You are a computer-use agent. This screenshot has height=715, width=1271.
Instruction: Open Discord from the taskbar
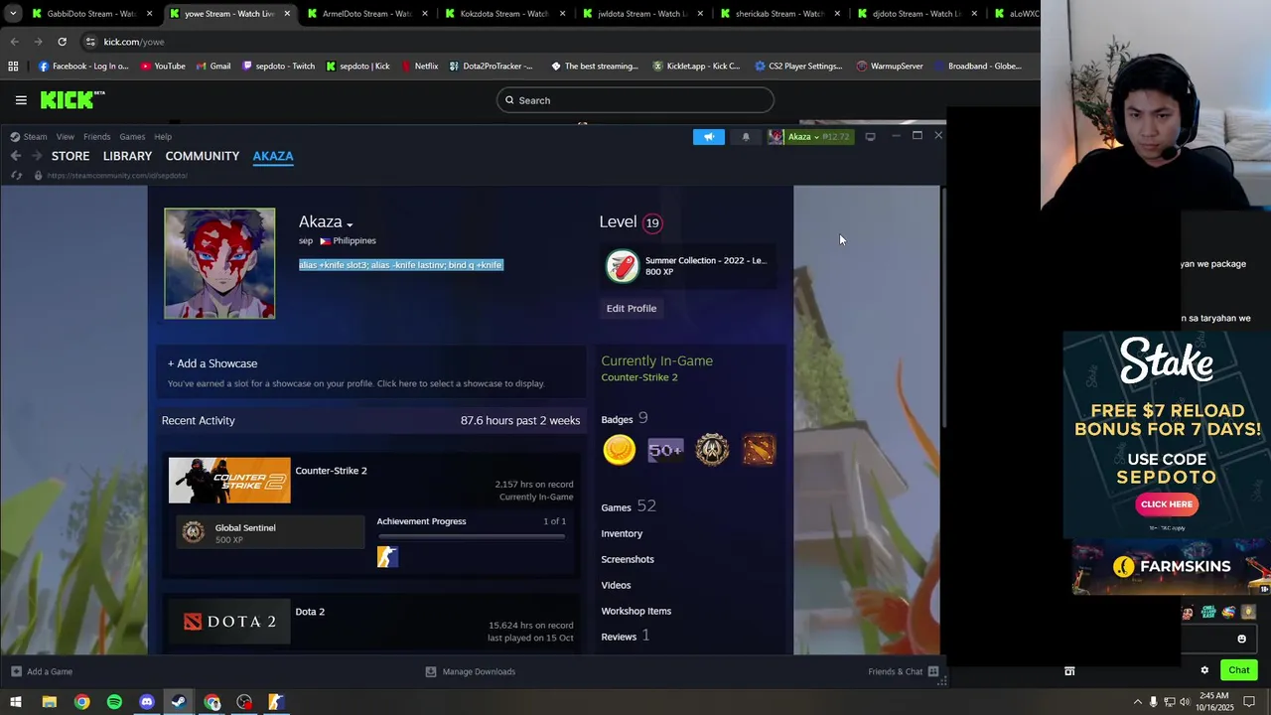(147, 702)
